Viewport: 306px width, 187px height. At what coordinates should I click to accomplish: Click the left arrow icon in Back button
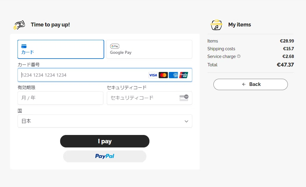coord(244,84)
